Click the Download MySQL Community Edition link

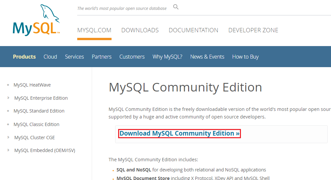pos(180,134)
